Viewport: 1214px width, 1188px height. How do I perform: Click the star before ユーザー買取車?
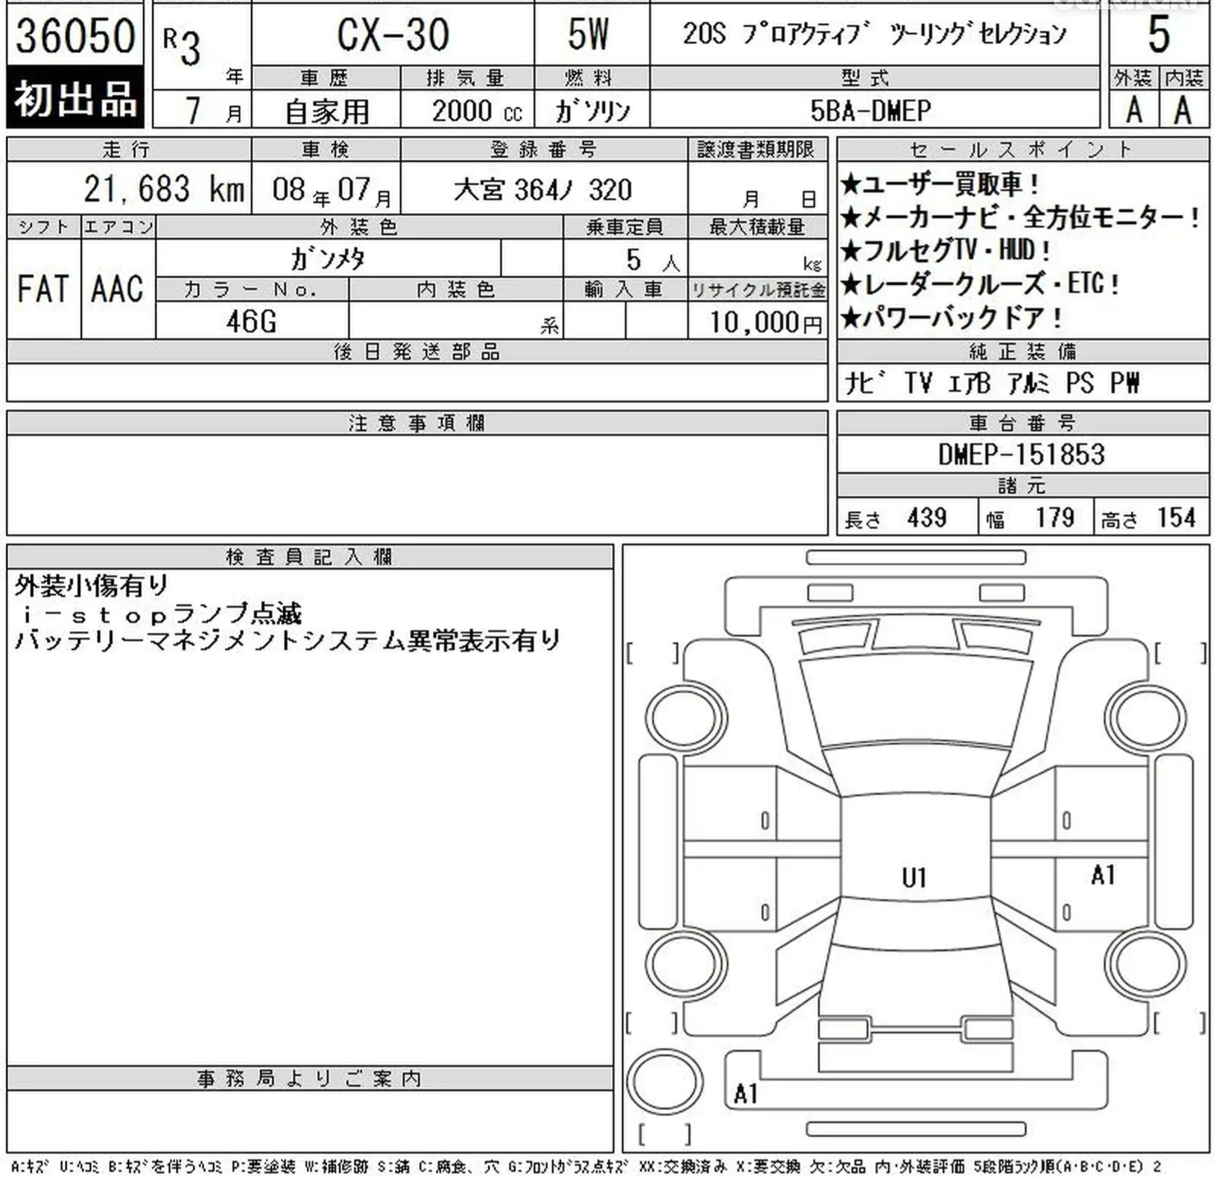pos(850,184)
